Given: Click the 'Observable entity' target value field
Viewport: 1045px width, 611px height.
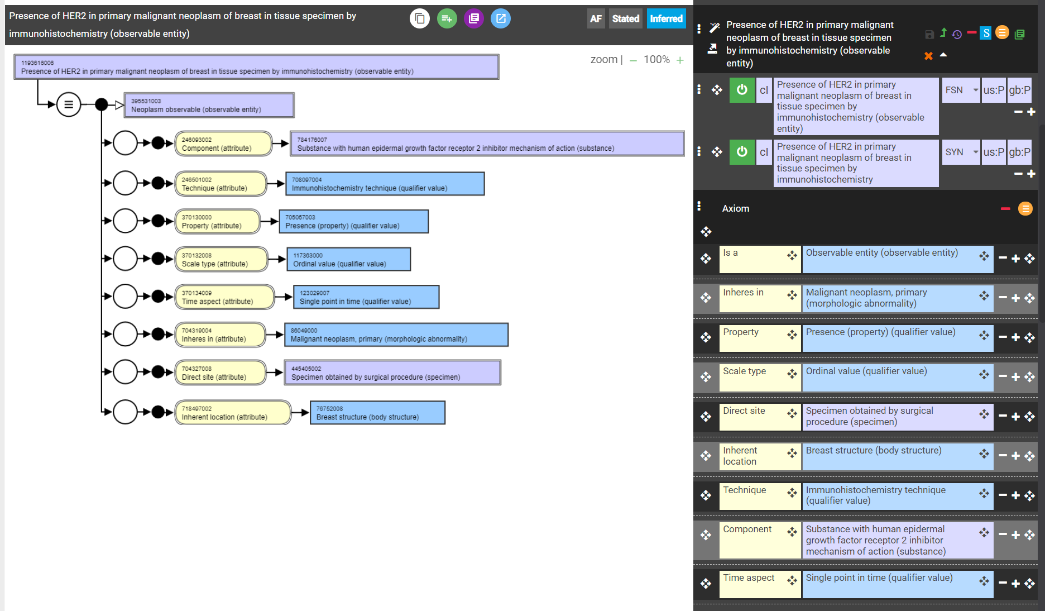Looking at the screenshot, I should [x=898, y=259].
